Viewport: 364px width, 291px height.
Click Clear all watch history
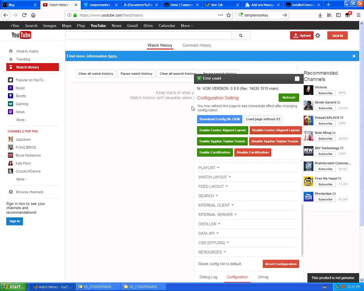(96, 74)
